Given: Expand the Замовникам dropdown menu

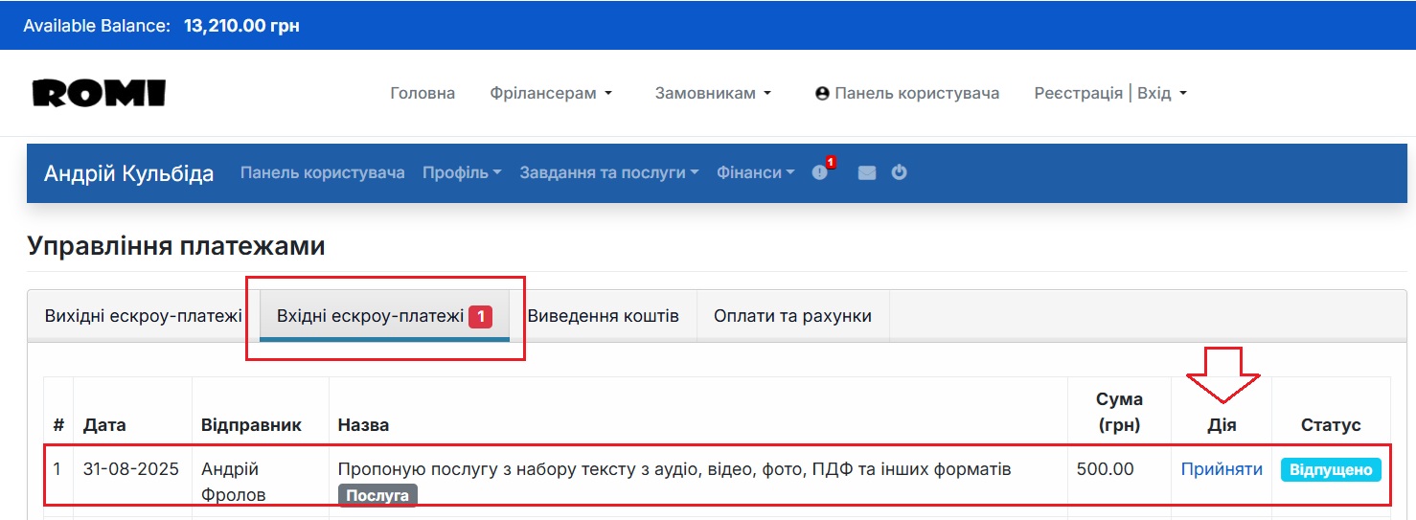Looking at the screenshot, I should 713,93.
